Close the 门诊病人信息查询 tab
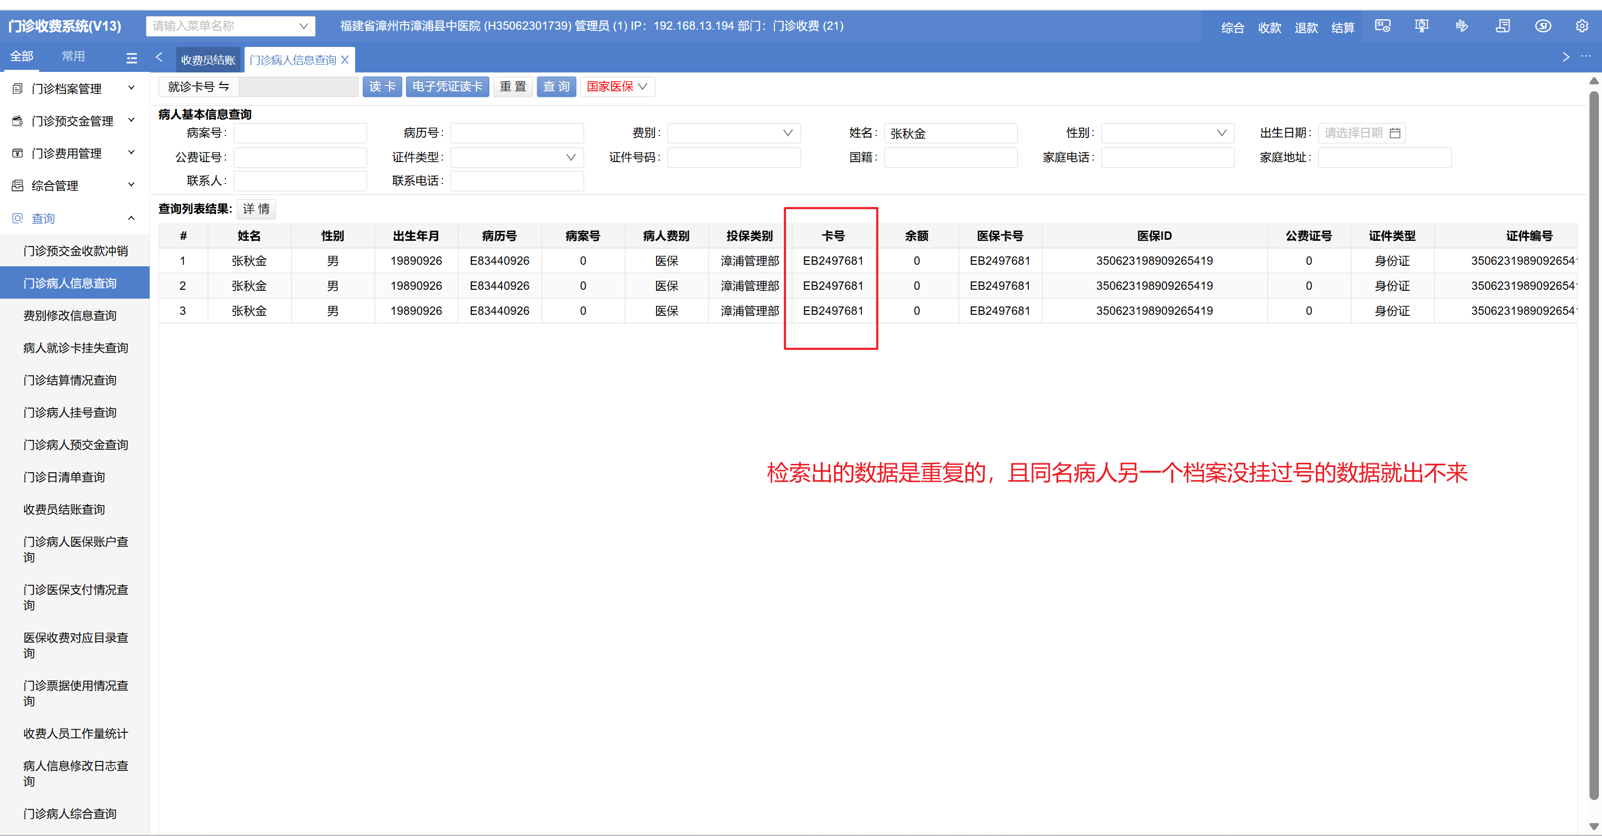The height and width of the screenshot is (836, 1602). click(345, 59)
